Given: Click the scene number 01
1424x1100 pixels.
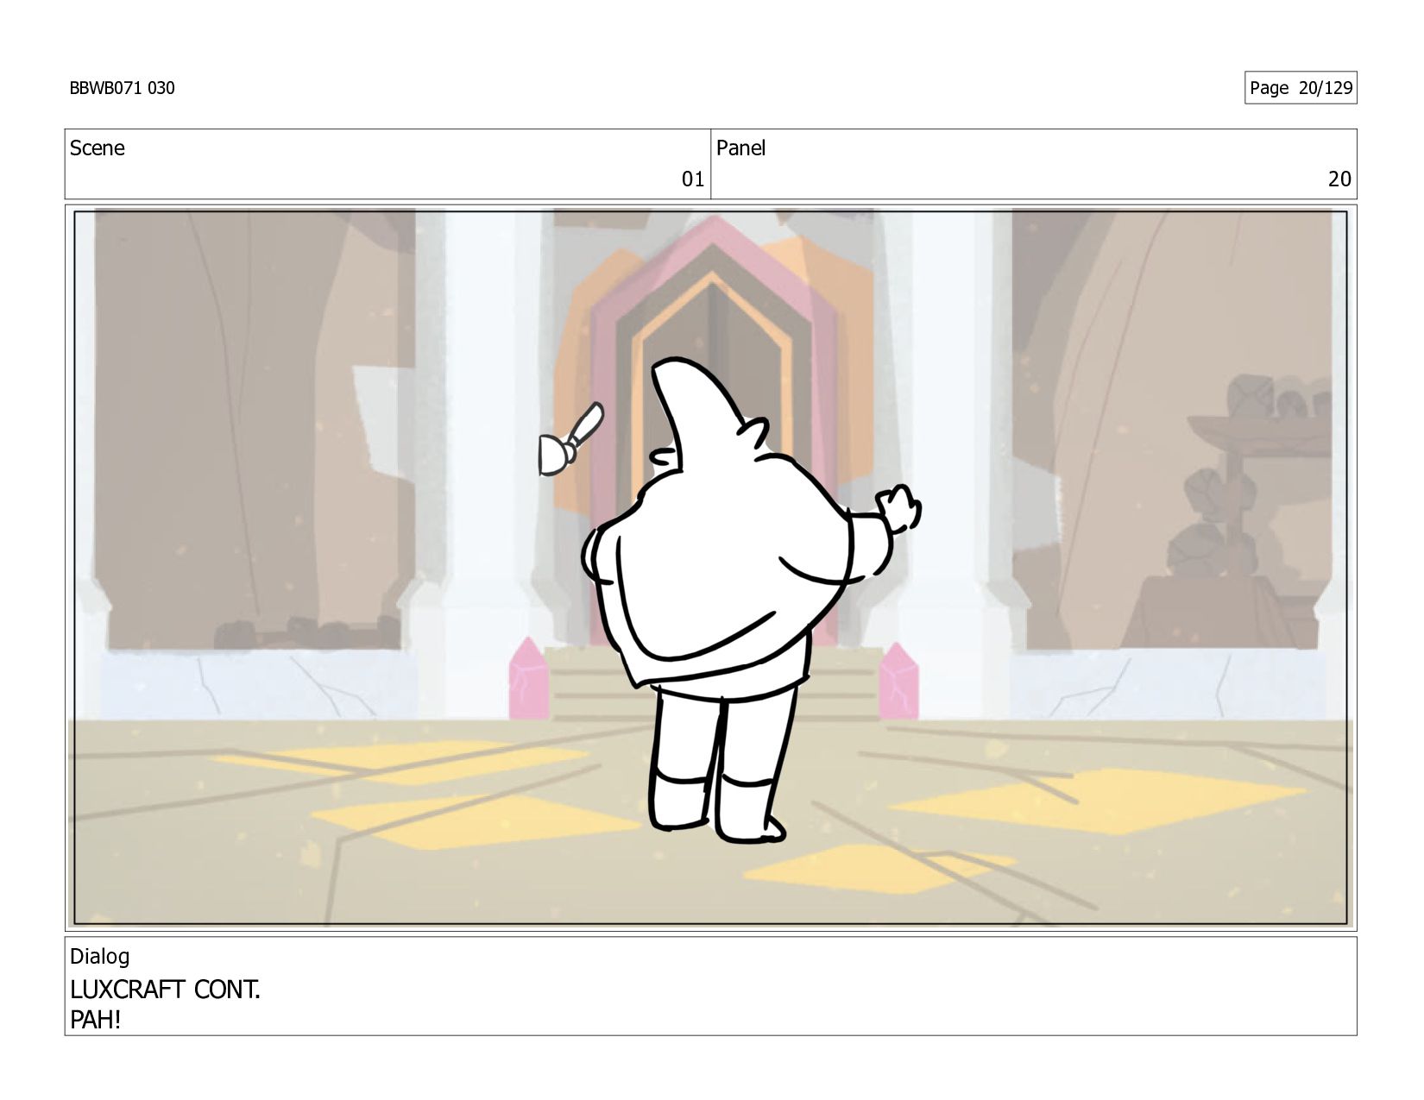Looking at the screenshot, I should pos(693,179).
